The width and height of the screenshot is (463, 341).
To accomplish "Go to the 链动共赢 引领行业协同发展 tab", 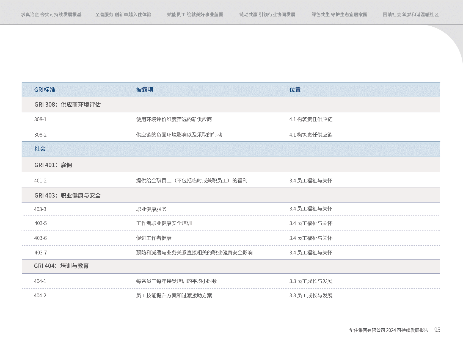I will pos(267,15).
